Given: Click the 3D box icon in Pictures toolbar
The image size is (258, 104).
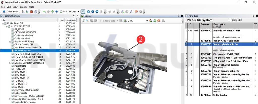Looking at the screenshot, I should (x=83, y=21).
